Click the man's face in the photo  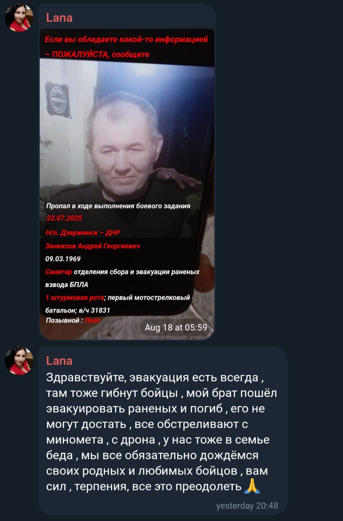pos(125,148)
